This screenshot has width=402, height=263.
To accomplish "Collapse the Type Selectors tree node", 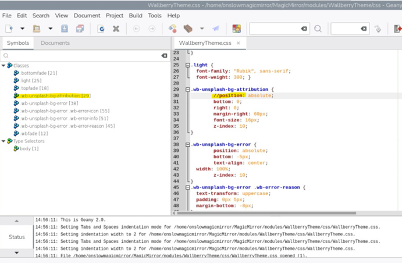I will tap(3, 141).
